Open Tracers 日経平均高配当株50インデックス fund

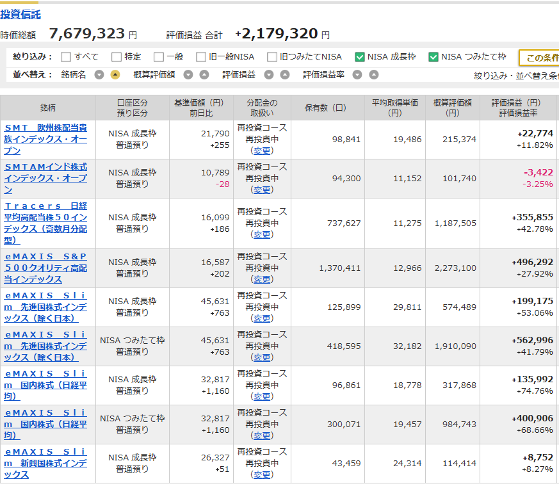[45, 223]
